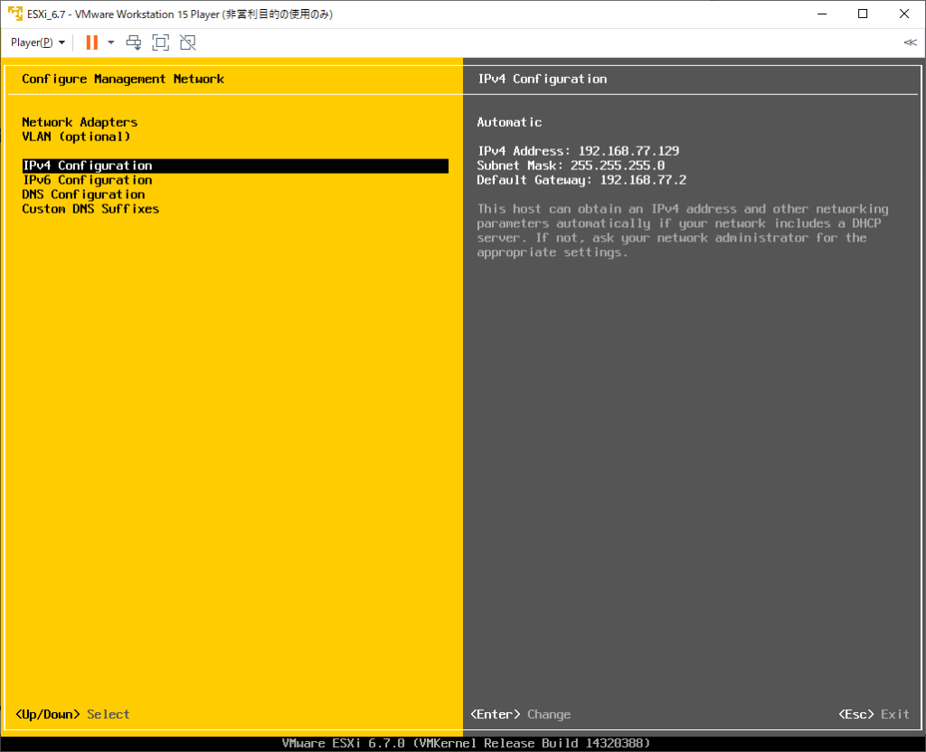Click the Default Gateway 192.168.77.2 line
Screen dimensions: 926x752
pos(581,180)
